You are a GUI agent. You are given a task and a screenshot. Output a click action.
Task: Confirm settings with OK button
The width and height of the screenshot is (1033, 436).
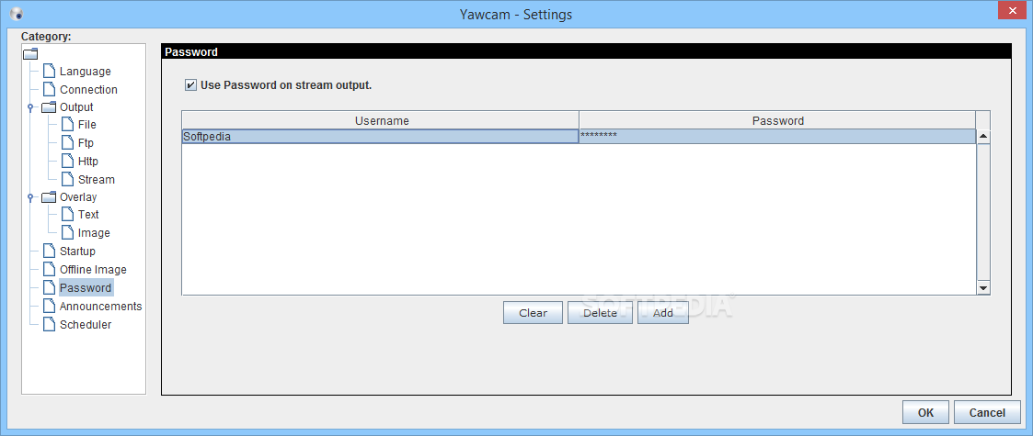pyautogui.click(x=925, y=413)
